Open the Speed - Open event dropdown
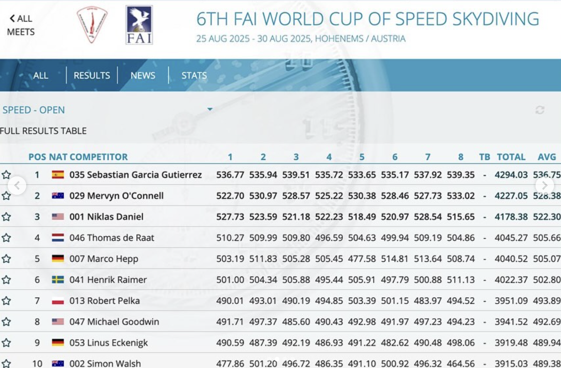Viewport: 561px width, 368px height. (x=34, y=110)
